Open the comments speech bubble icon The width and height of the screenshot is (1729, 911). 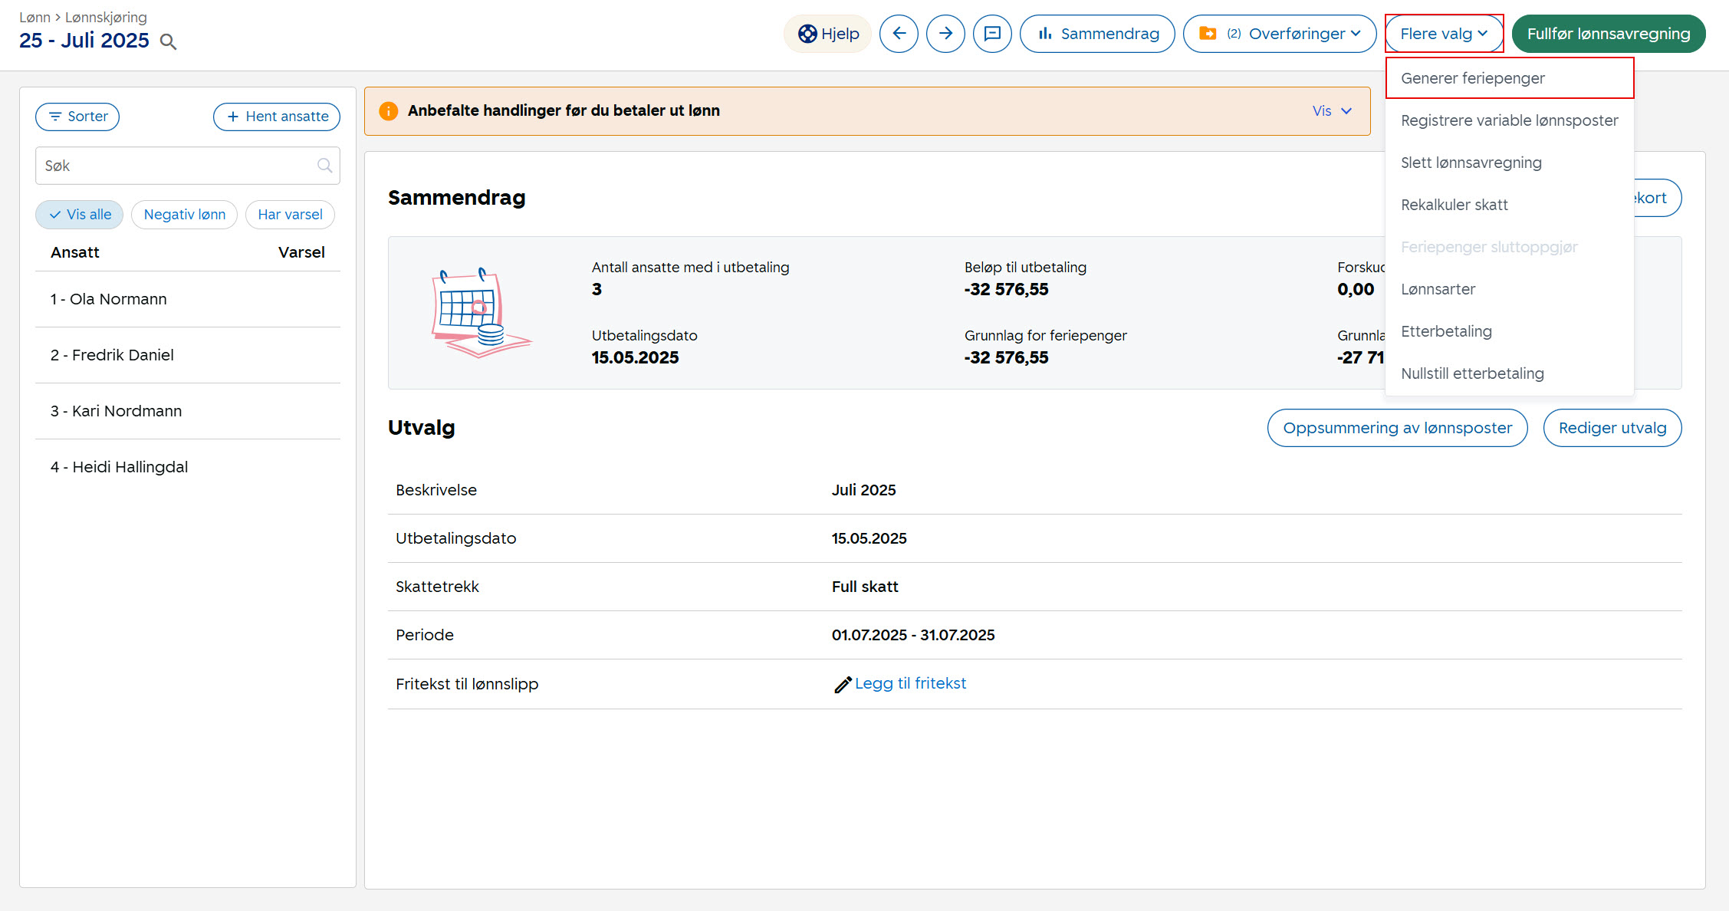(992, 34)
